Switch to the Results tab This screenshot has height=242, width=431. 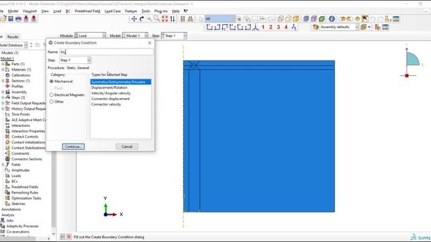[x=13, y=37]
